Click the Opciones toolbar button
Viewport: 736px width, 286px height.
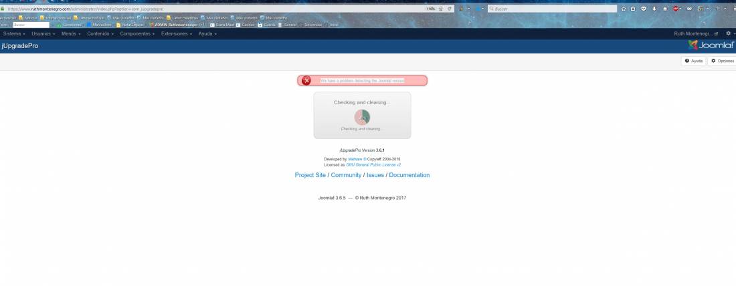[722, 61]
